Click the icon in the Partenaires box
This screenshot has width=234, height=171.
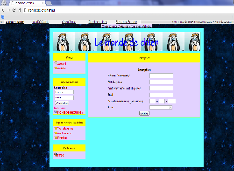click(56, 154)
